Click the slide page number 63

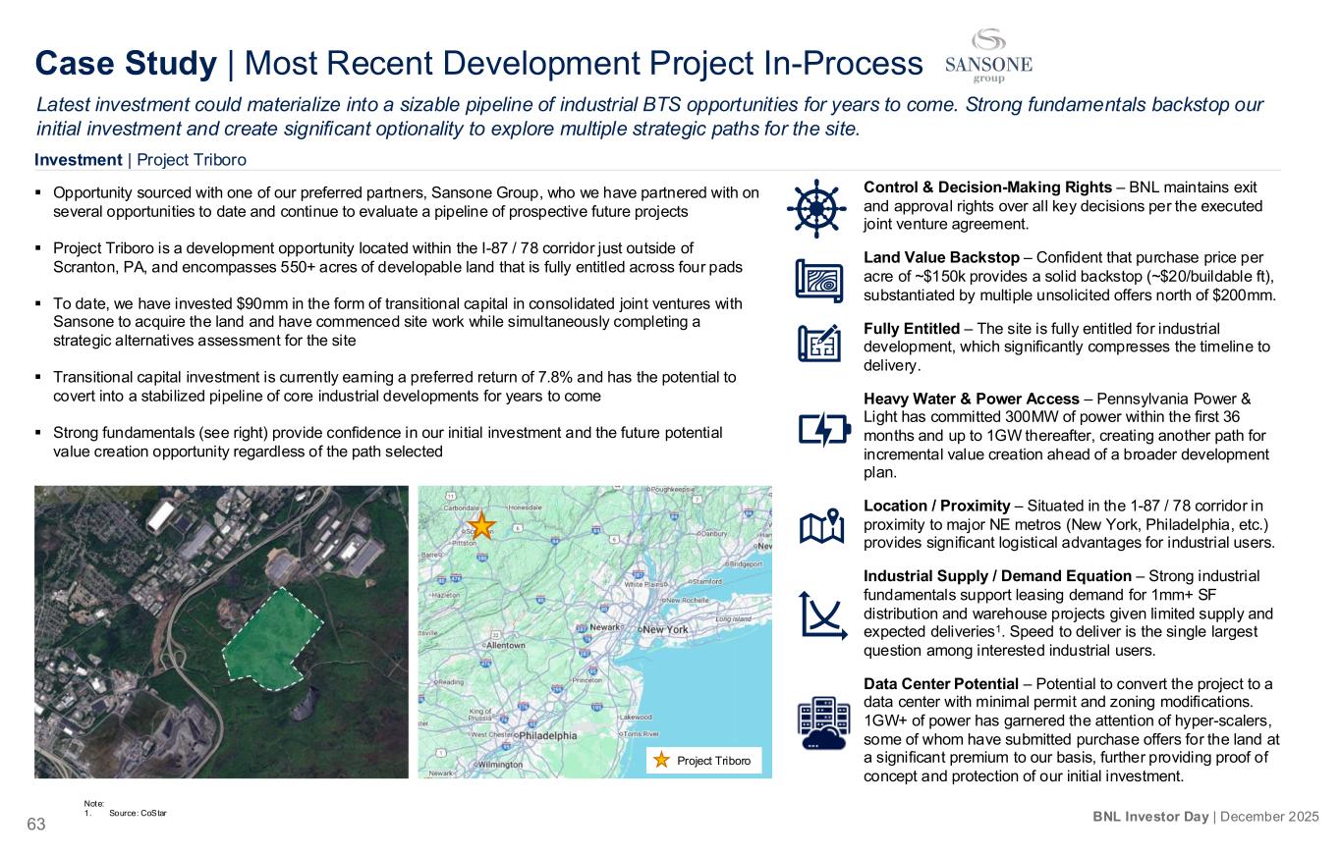click(36, 825)
